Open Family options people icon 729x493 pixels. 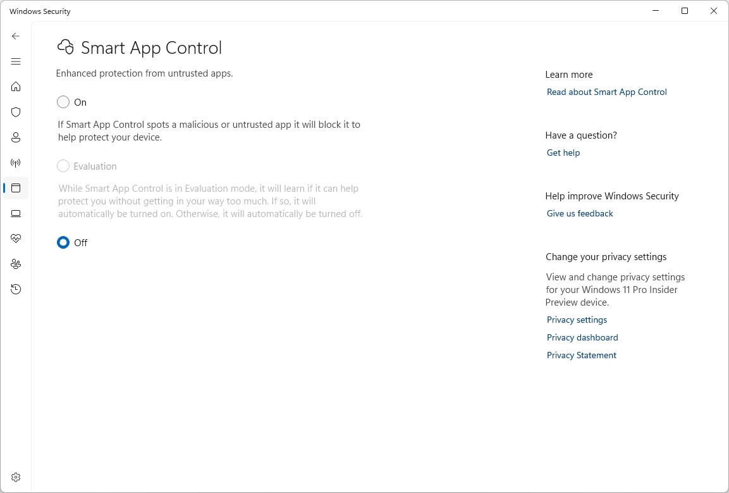pyautogui.click(x=16, y=264)
